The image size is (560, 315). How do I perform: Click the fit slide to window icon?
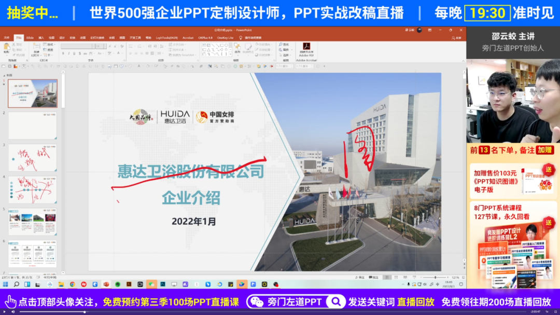(463, 277)
